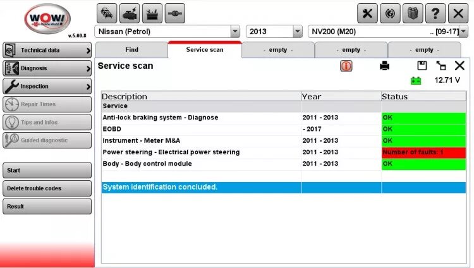Viewport: 474px width, 268px height.
Task: Click OK status for Anti-lock braking system
Action: pos(423,118)
